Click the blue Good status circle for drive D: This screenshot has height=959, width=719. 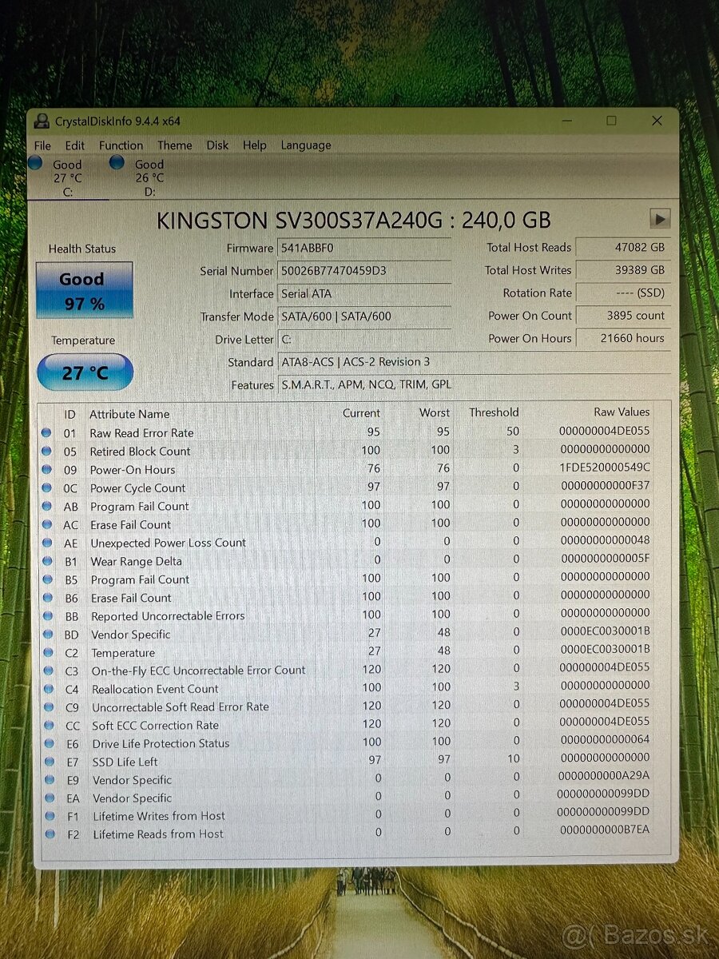117,162
